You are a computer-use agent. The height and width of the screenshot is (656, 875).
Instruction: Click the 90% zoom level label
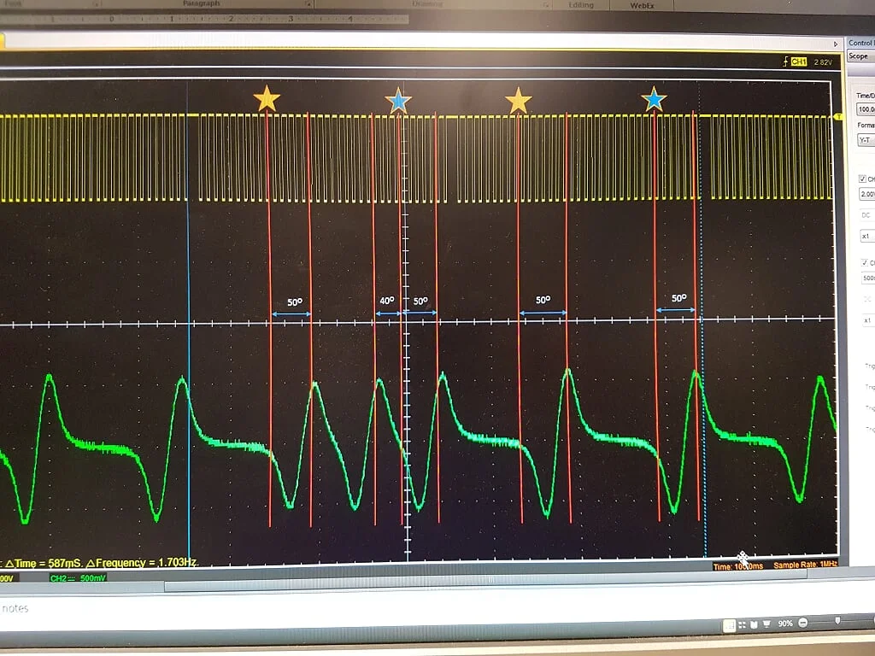[x=785, y=623]
